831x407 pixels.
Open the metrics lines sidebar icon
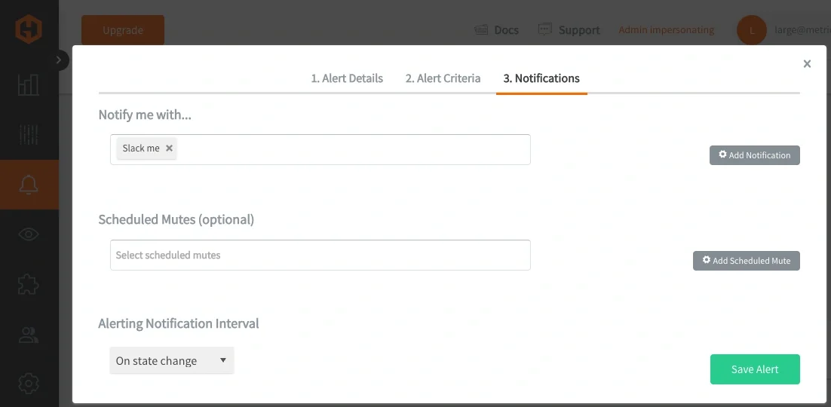pos(29,135)
